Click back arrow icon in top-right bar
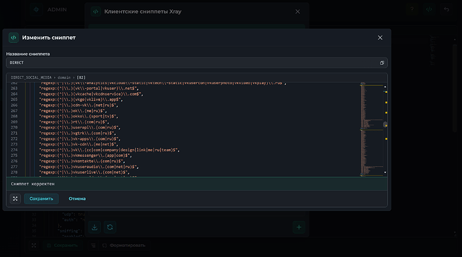The width and height of the screenshot is (462, 257). click(447, 9)
